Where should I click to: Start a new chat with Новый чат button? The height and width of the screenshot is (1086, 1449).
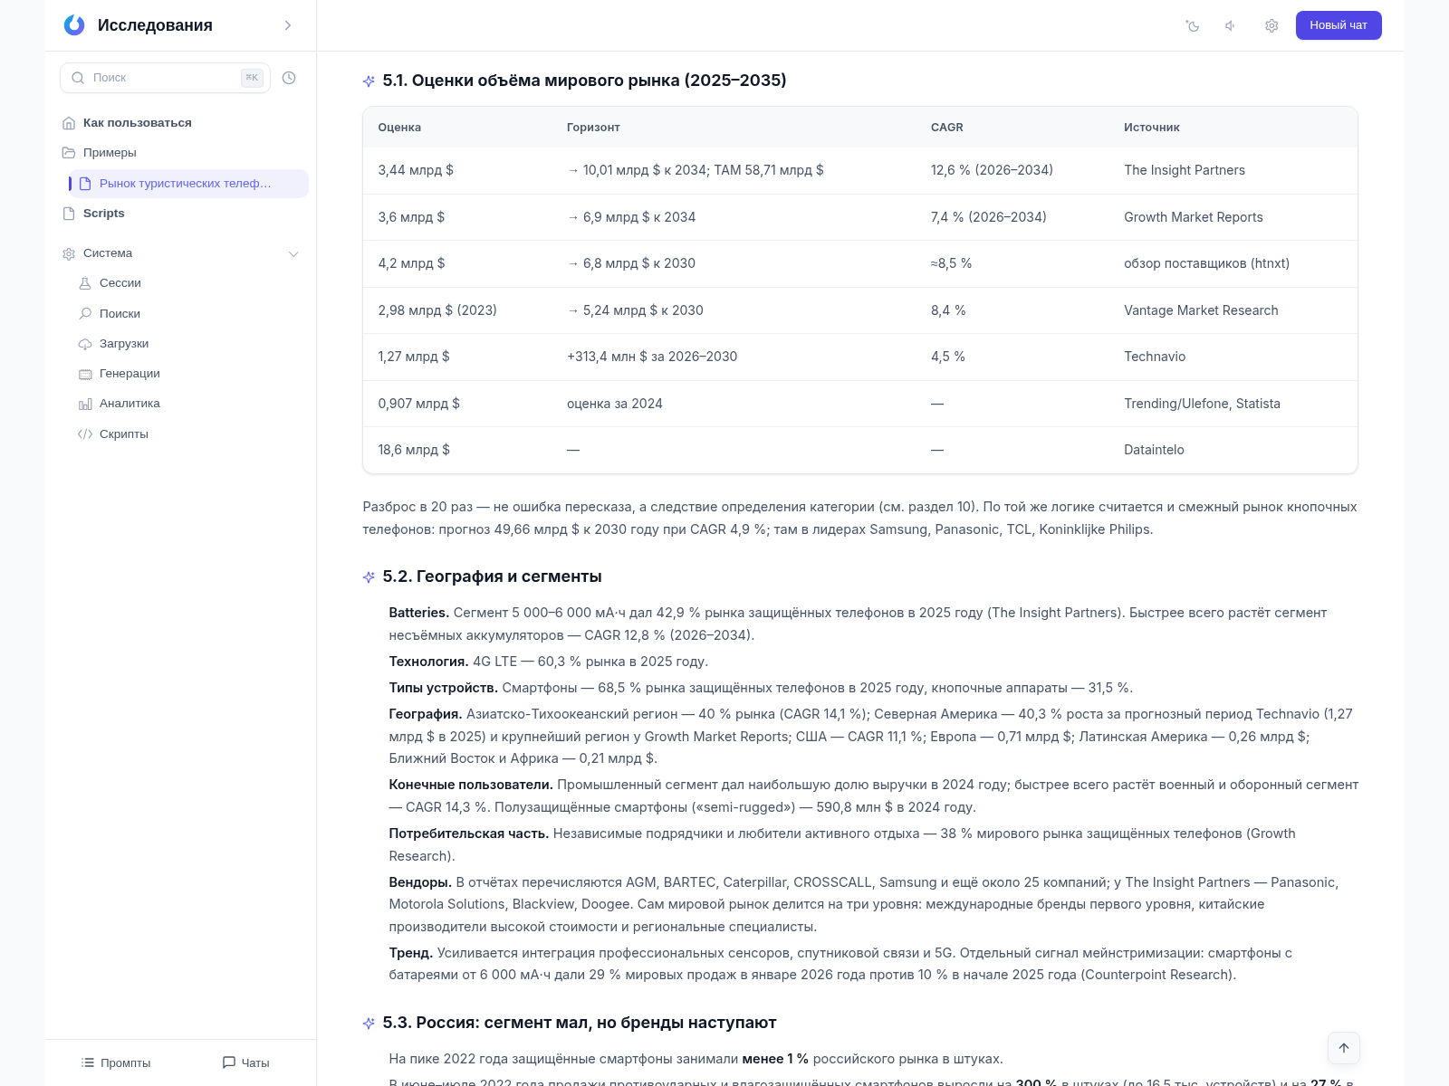pos(1339,25)
